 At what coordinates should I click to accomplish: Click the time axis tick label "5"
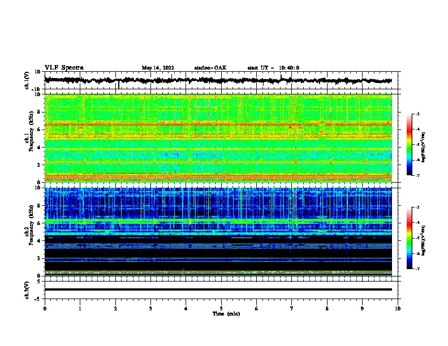pyautogui.click(x=221, y=309)
